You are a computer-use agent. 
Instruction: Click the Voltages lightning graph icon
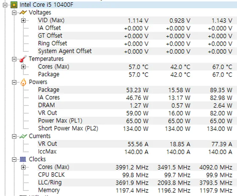click(x=23, y=13)
